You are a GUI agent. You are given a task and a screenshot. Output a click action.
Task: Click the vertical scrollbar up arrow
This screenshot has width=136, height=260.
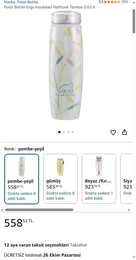134,2
